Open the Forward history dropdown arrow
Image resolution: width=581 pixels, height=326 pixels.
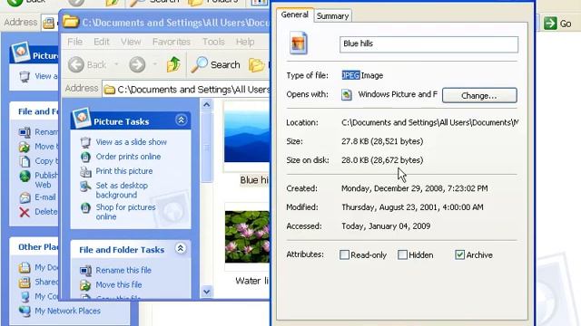tap(155, 64)
